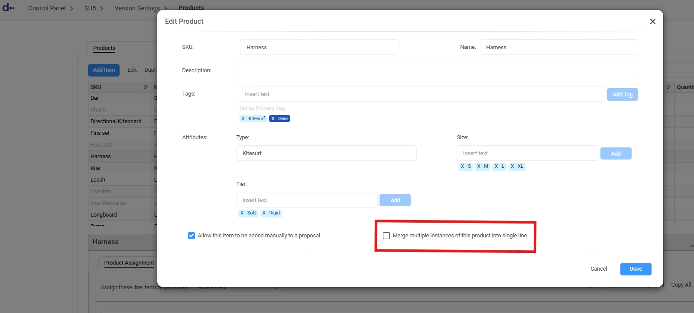Select the Forecast row
The height and width of the screenshot is (313, 694).
(x=120, y=145)
